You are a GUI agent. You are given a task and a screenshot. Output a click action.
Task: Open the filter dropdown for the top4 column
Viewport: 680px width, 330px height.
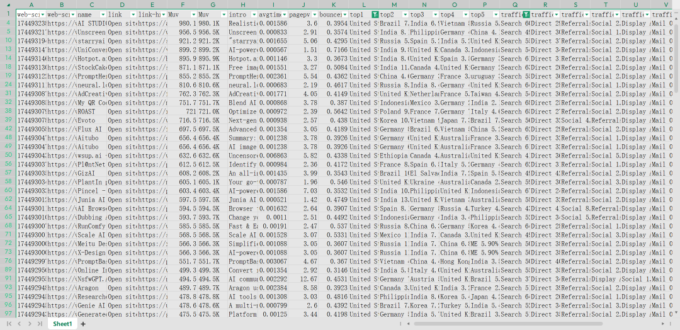[466, 14]
